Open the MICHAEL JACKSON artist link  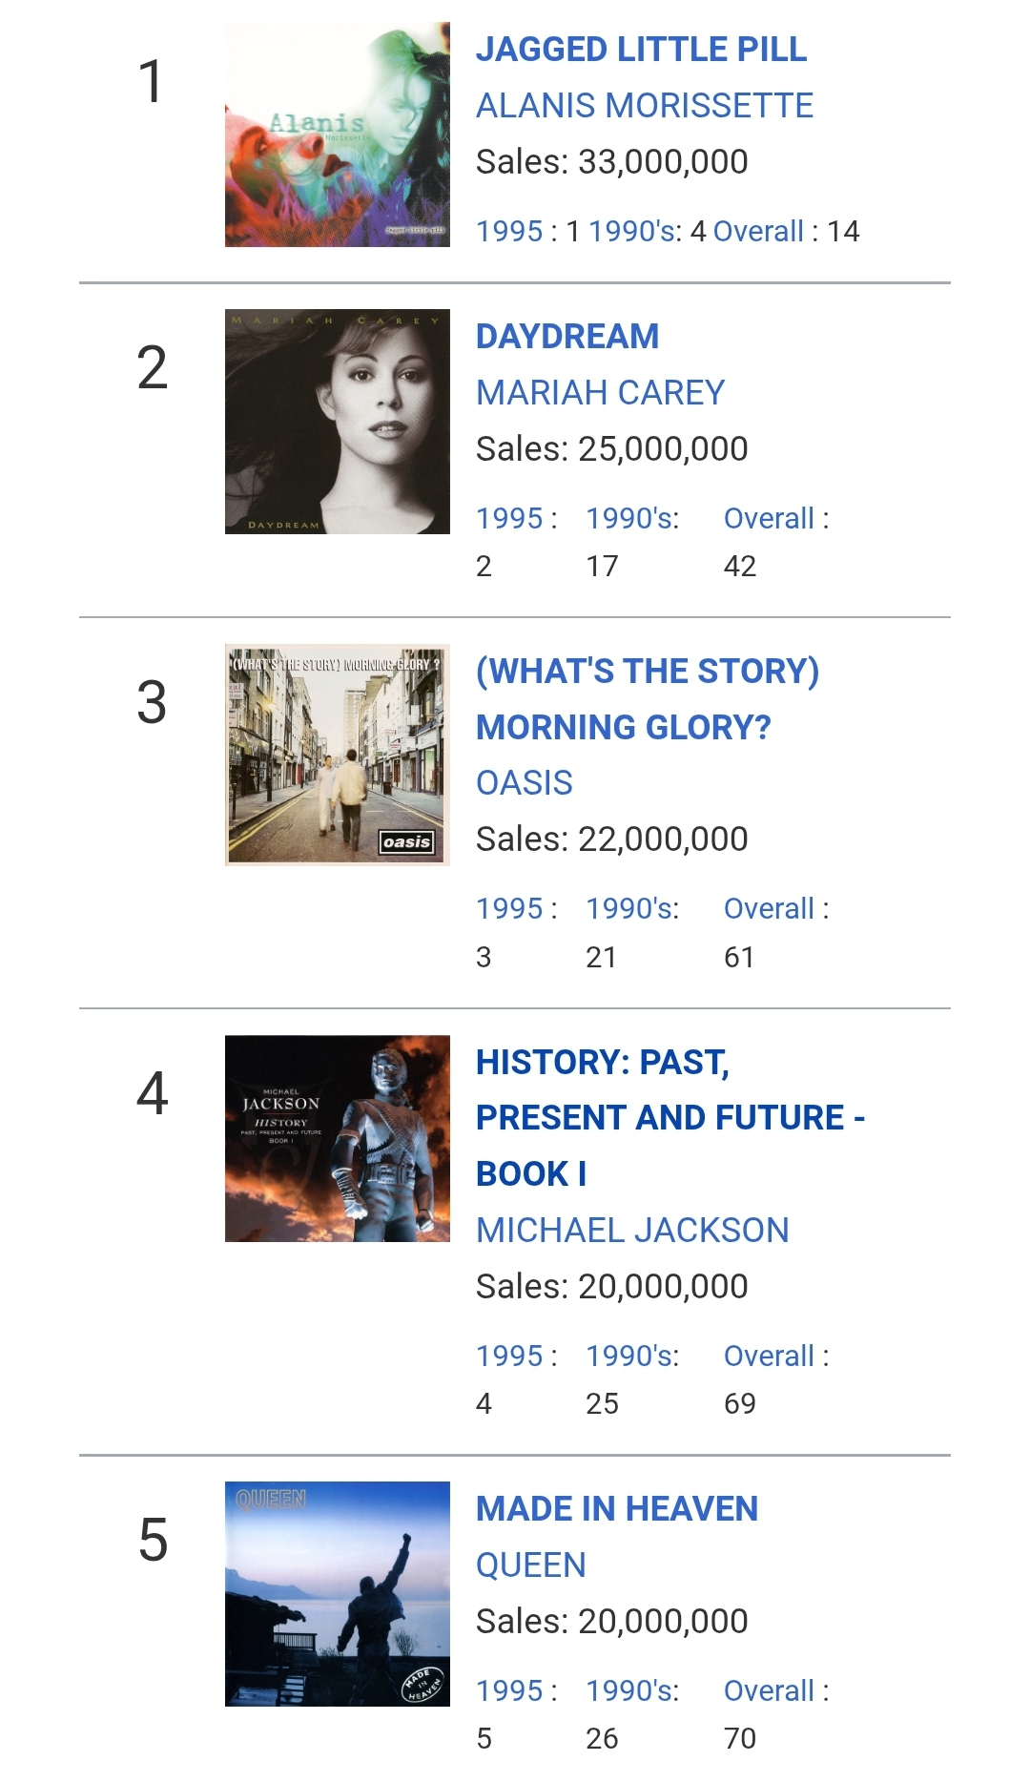(632, 1231)
